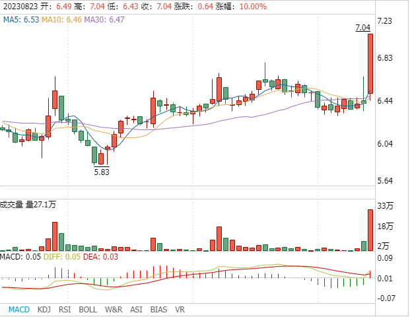Click the DEA: 0.03 legend
410x317 pixels.
click(100, 257)
